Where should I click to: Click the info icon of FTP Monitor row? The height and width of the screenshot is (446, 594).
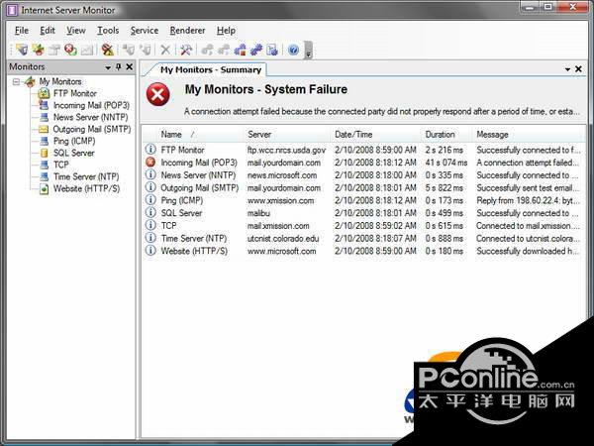[150, 150]
